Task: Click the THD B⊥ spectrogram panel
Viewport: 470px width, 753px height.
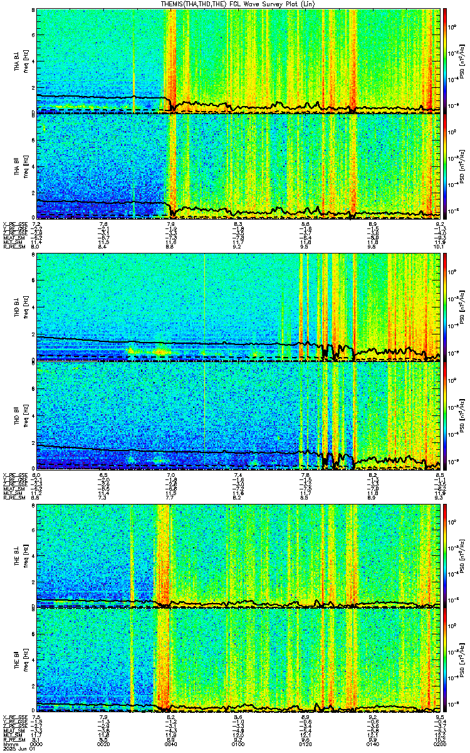Action: pos(238,307)
